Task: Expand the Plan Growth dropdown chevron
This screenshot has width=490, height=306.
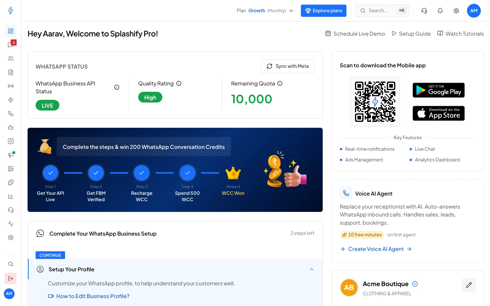Action: 291,11
